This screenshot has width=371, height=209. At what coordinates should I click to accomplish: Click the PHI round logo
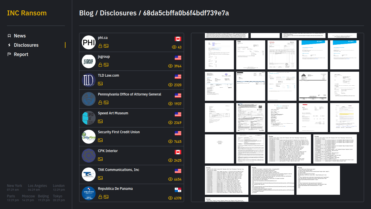pyautogui.click(x=89, y=43)
